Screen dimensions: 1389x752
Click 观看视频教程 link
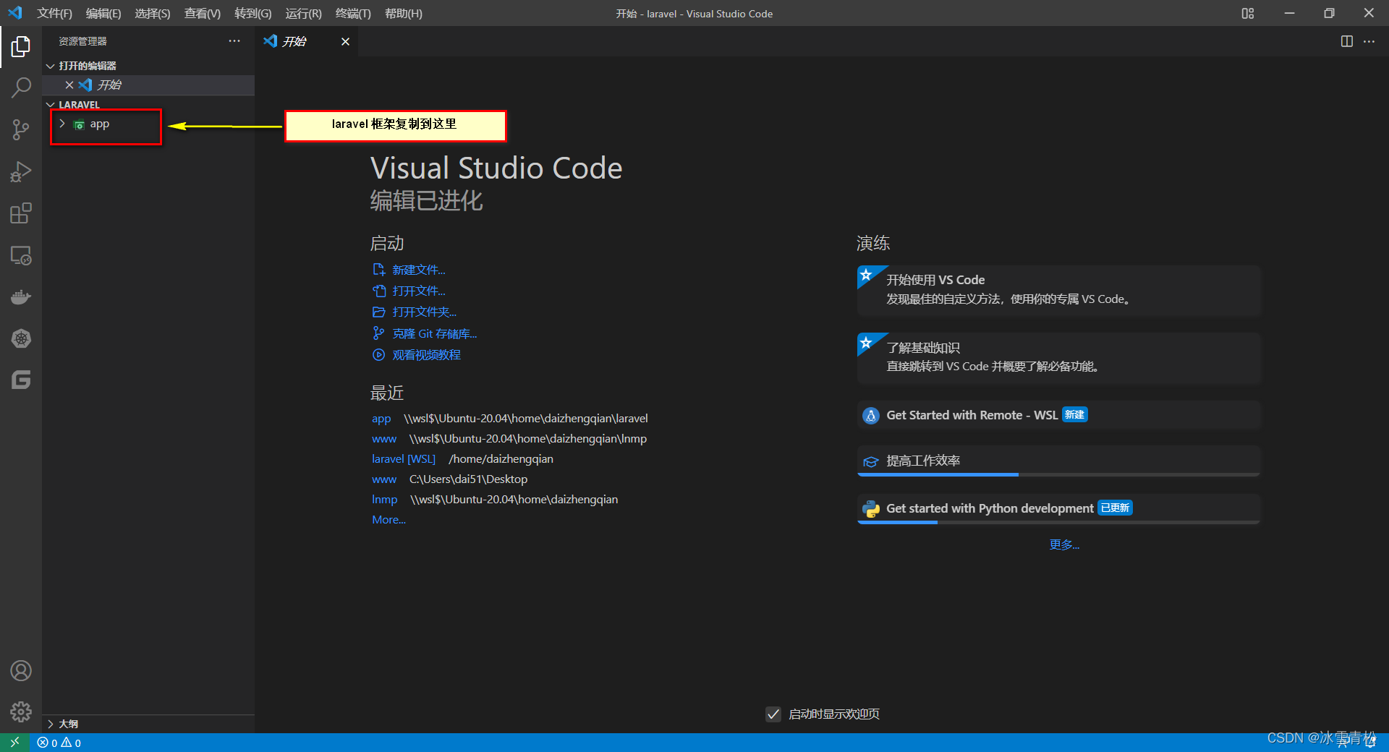[427, 355]
